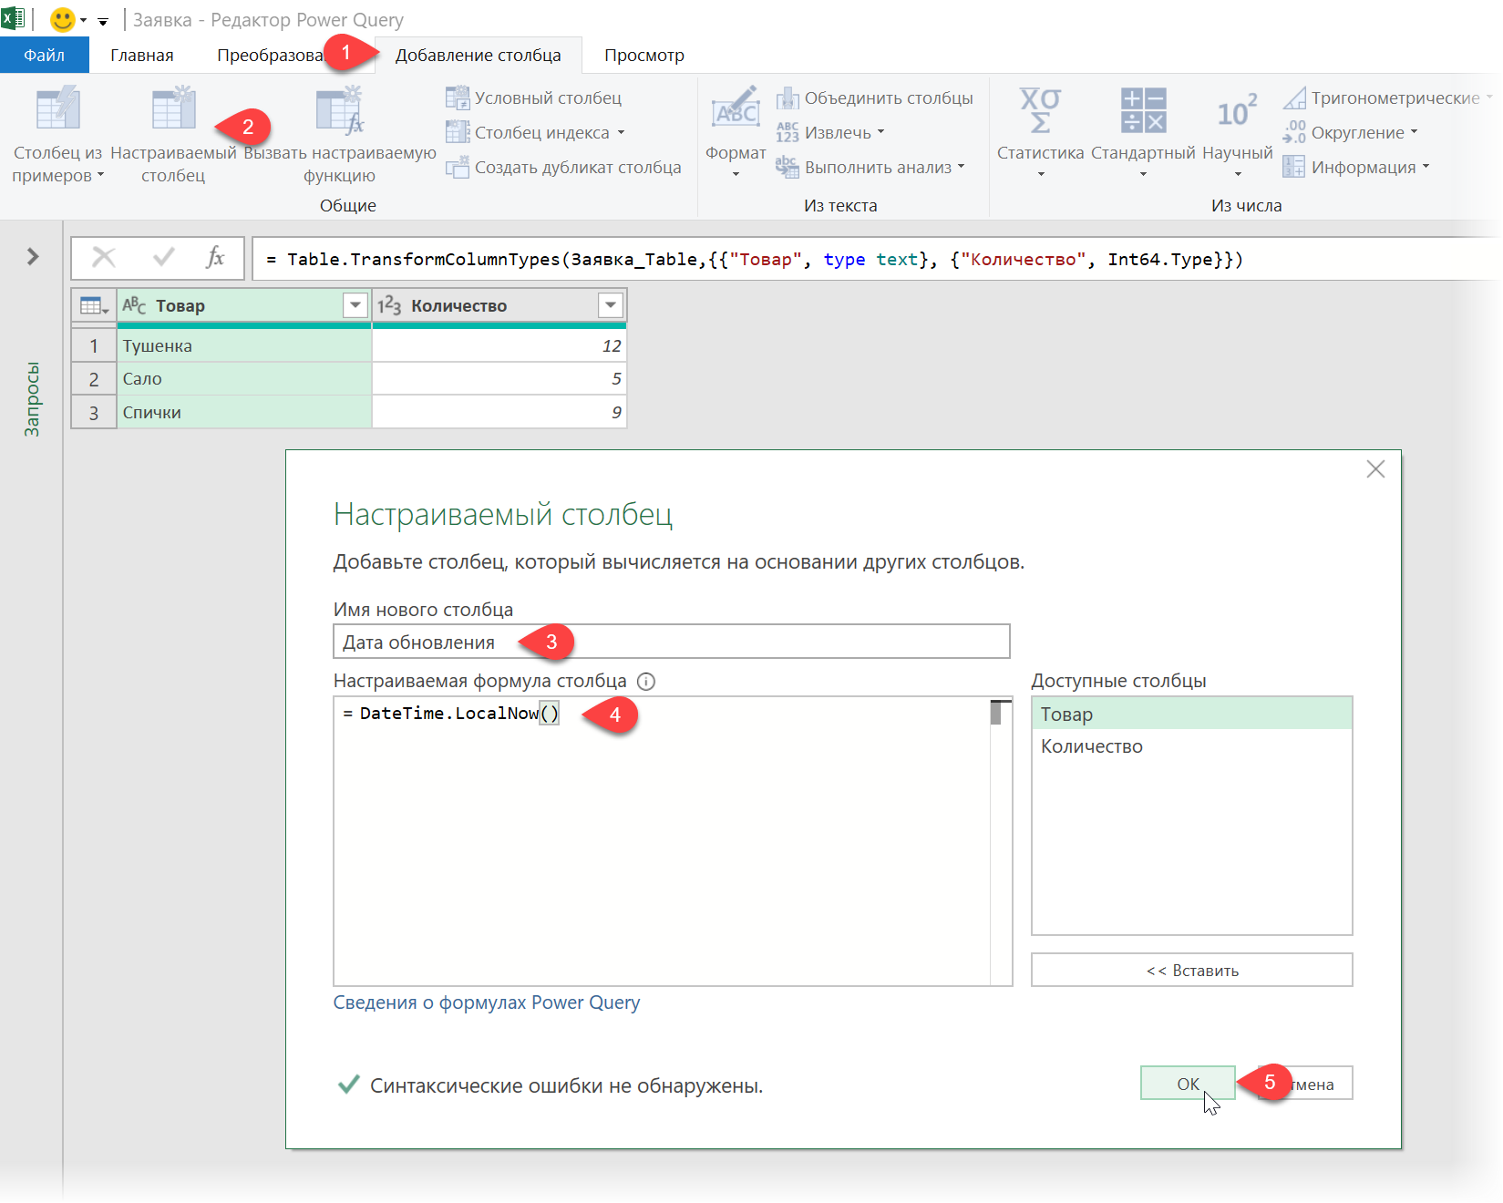Open the Количество column filter dropdown
Screen dimensions: 1503x1203
tap(611, 305)
